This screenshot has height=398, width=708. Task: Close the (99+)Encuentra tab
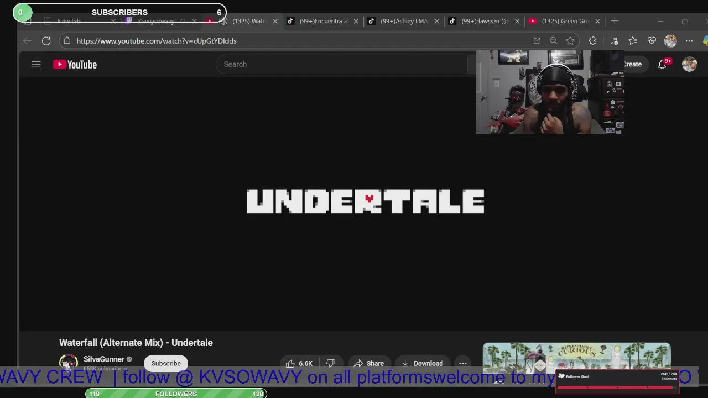pos(356,21)
